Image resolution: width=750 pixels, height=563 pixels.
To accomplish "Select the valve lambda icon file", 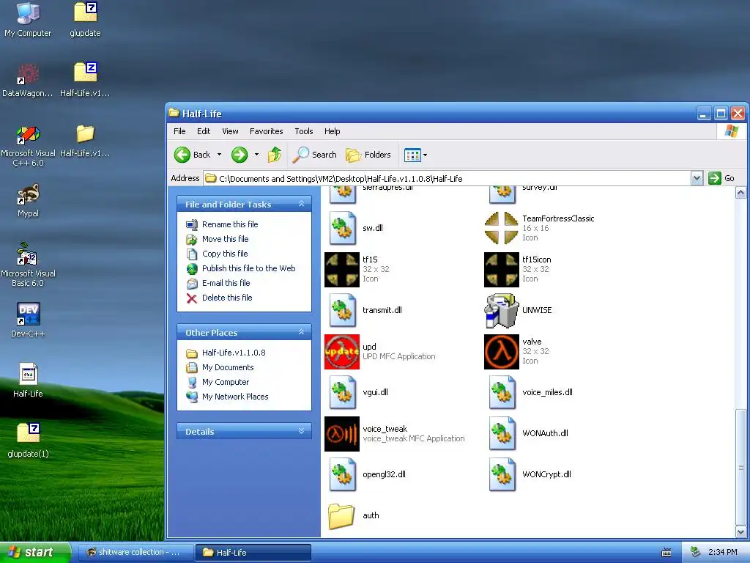I will (x=501, y=352).
